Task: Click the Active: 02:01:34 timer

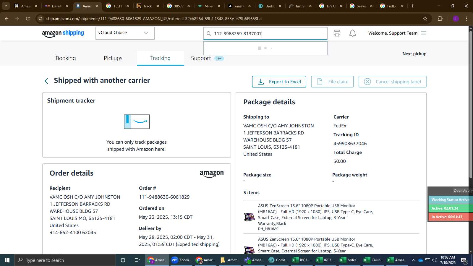Action: (450, 208)
